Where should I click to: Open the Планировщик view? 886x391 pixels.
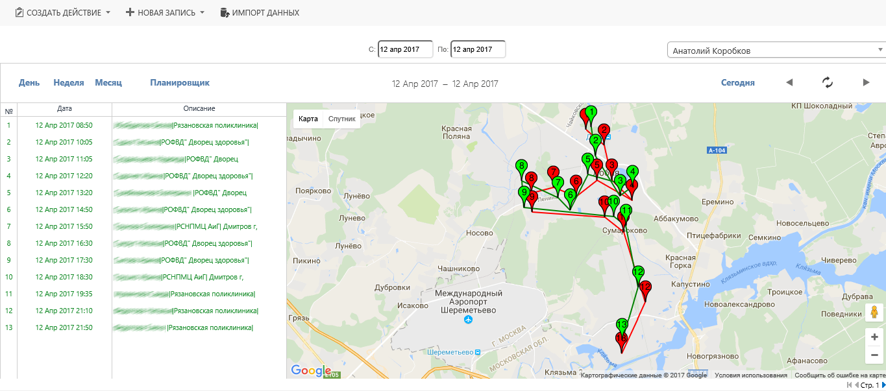point(180,83)
